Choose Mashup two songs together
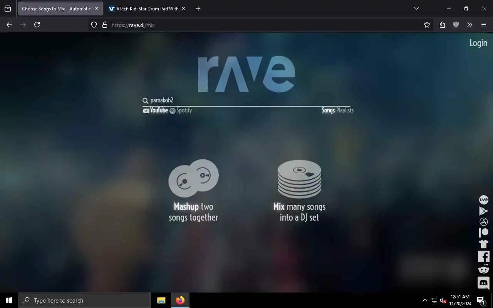Viewport: 493px width, 308px height. (193, 212)
